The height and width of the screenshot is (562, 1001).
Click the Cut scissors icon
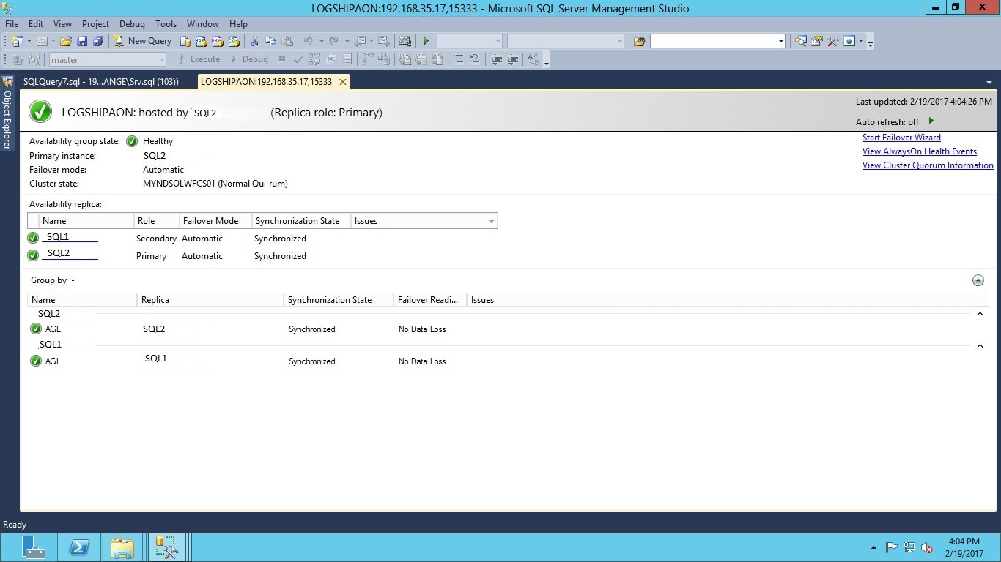tap(254, 41)
